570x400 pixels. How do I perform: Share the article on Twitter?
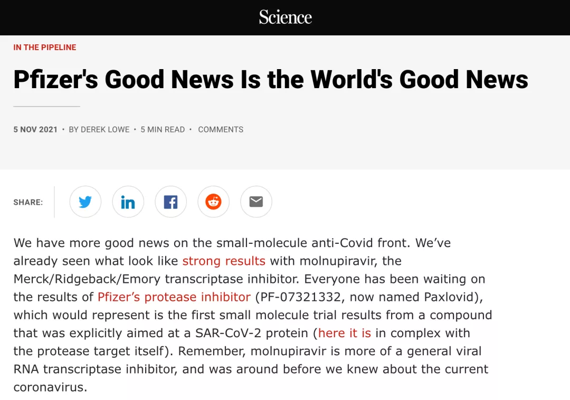coord(85,202)
